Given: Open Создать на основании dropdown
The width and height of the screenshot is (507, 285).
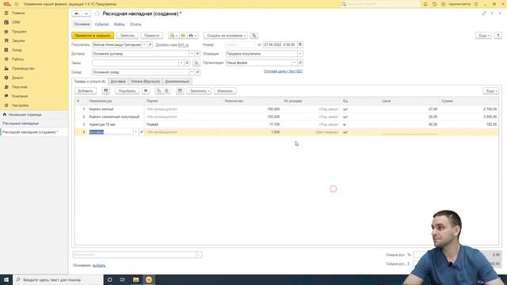Looking at the screenshot, I should click(x=226, y=36).
